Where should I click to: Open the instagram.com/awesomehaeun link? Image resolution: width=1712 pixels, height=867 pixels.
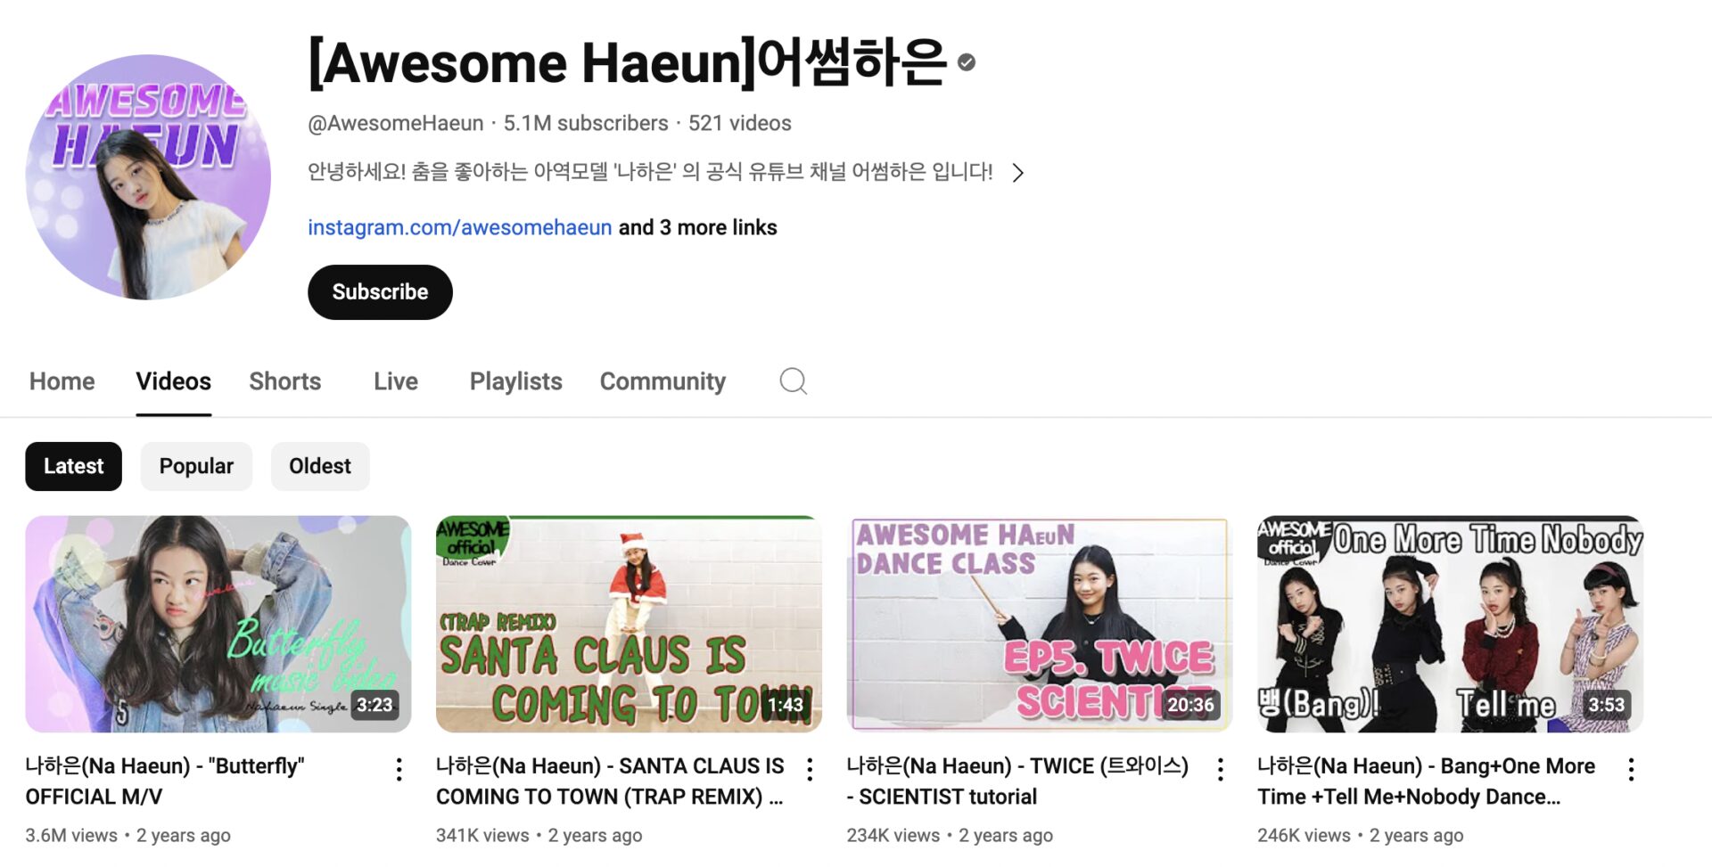click(460, 228)
